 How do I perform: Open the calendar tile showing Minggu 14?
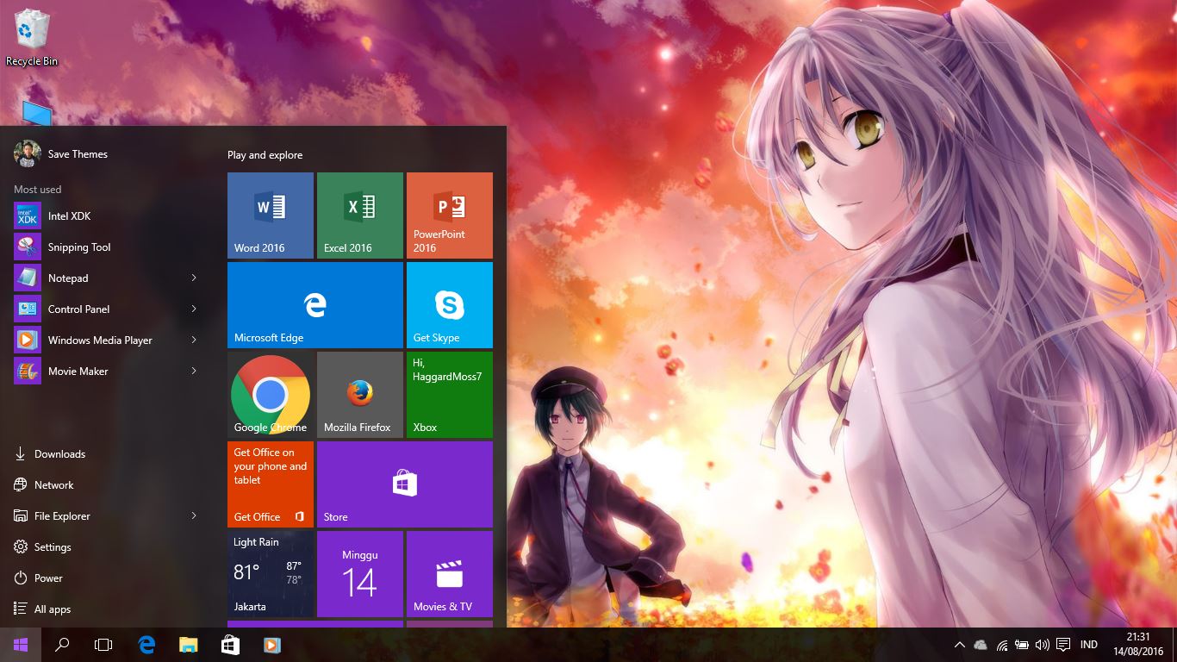click(360, 574)
